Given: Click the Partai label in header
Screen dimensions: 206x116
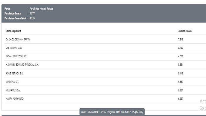Looking at the screenshot, I should coord(7,9).
